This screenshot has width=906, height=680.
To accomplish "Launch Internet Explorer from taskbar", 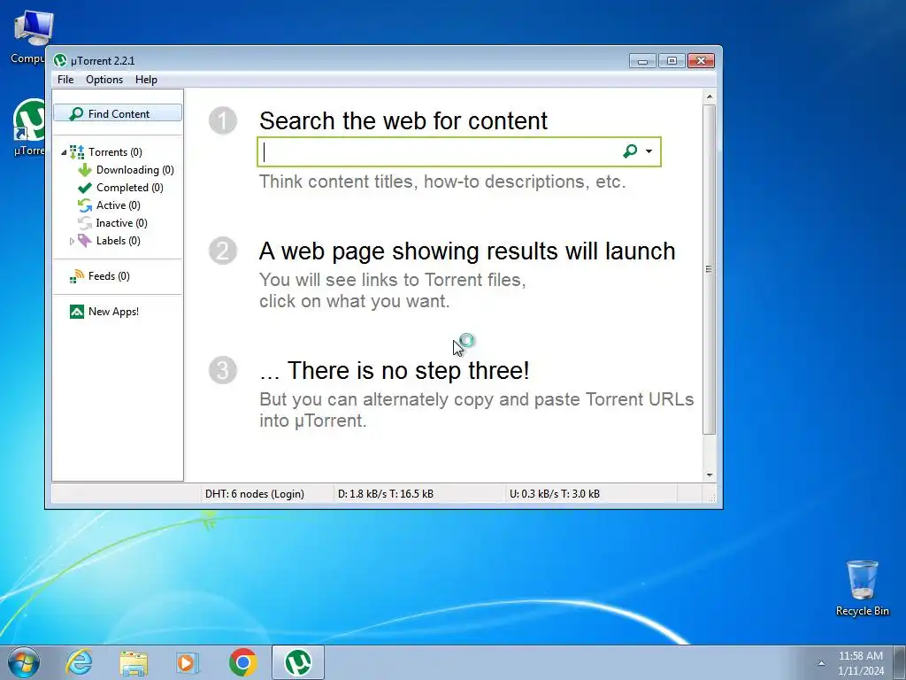I will 79,662.
